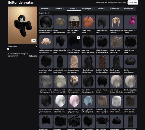
Task: Choose the OTF Von Dreads com Chapéu hair
Action: [x=74, y=22]
